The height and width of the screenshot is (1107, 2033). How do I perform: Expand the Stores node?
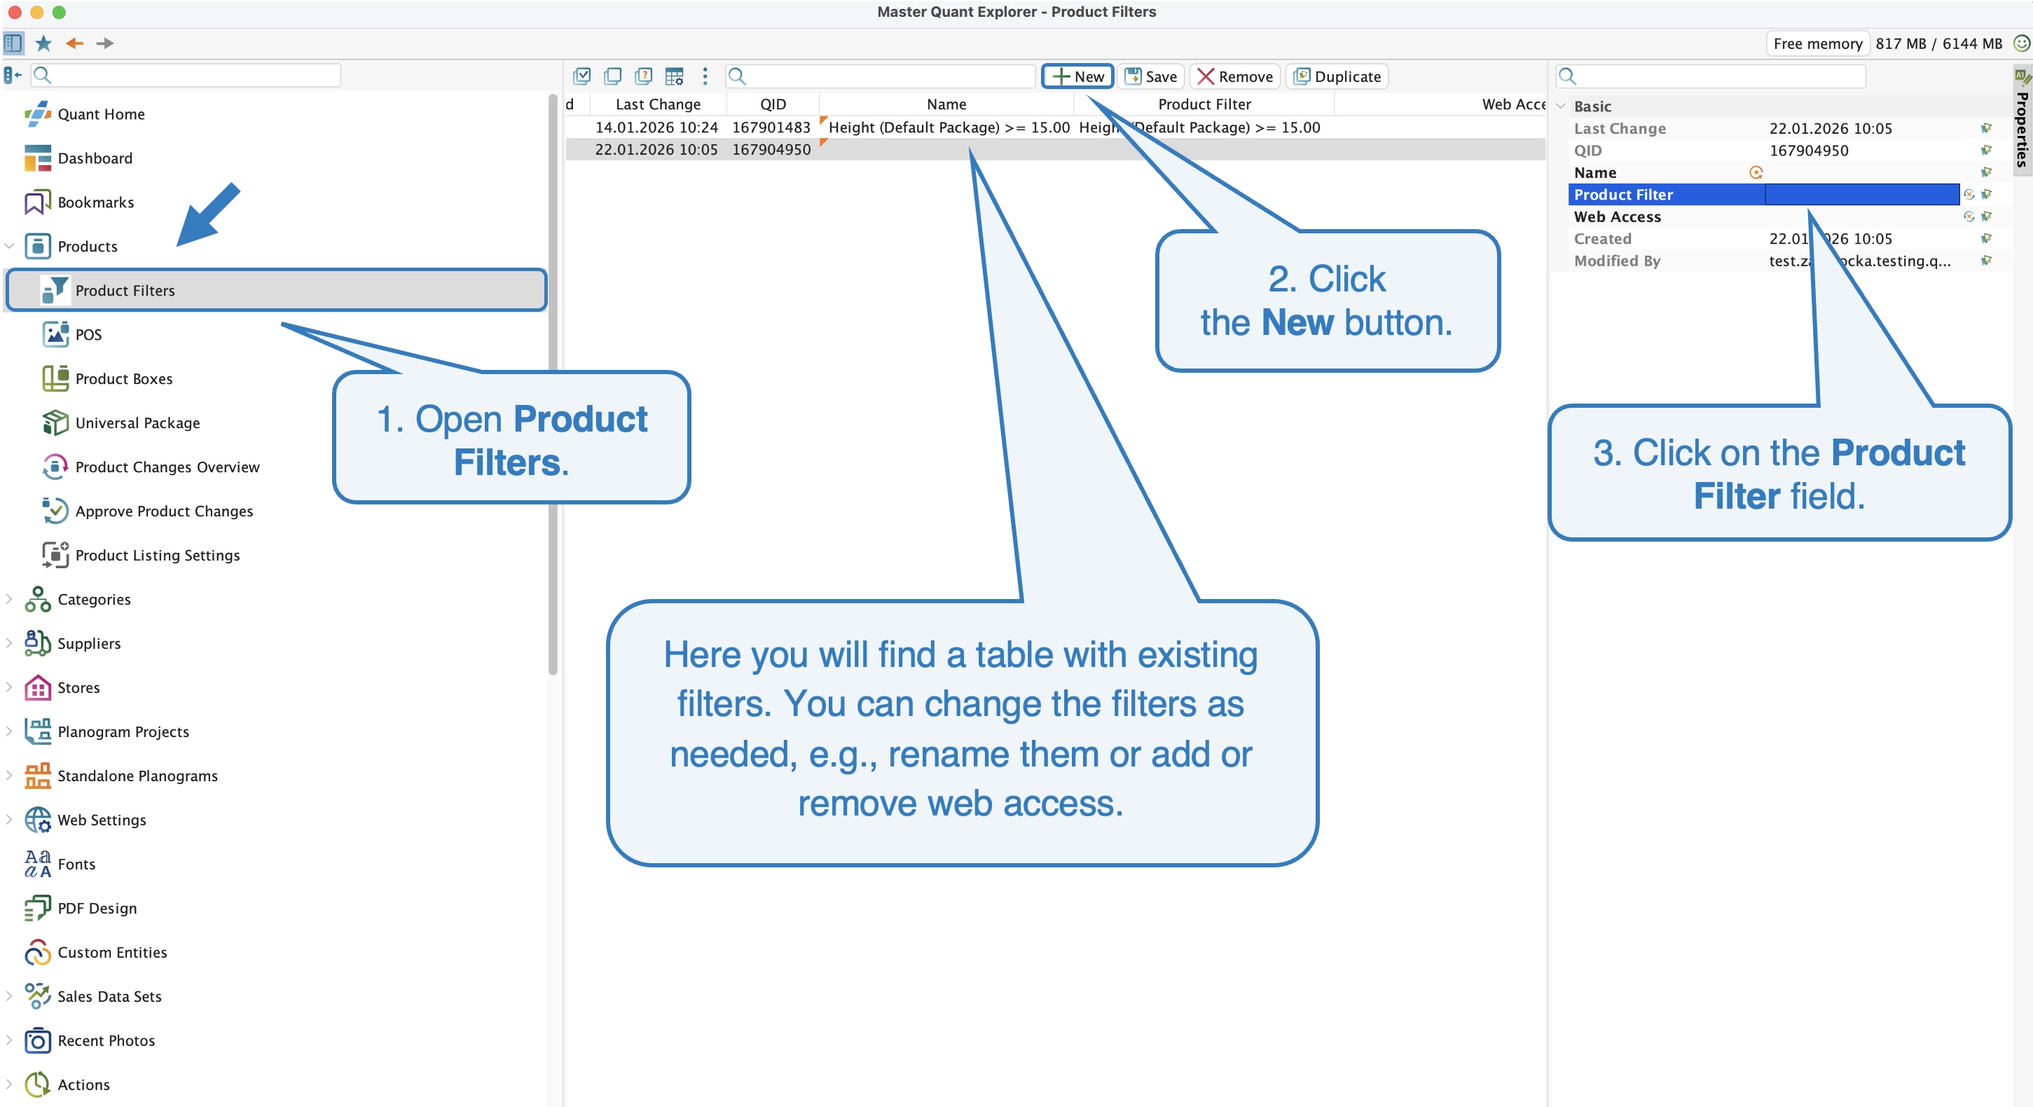pos(10,688)
